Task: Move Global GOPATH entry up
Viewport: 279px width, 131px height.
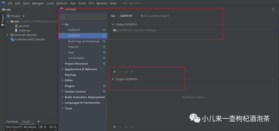Action: tap(126, 72)
